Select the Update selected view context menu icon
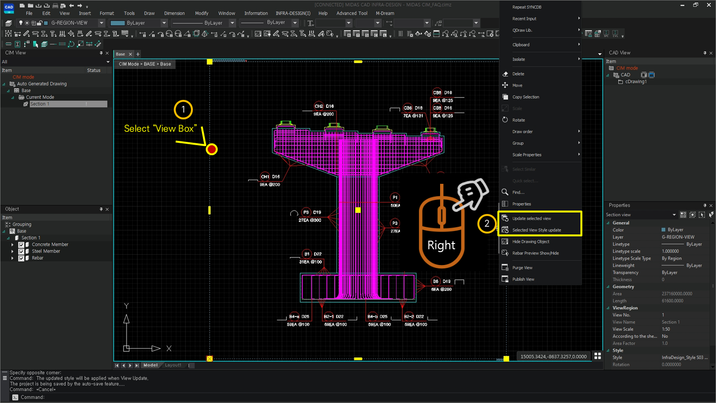The height and width of the screenshot is (403, 716). 505,218
